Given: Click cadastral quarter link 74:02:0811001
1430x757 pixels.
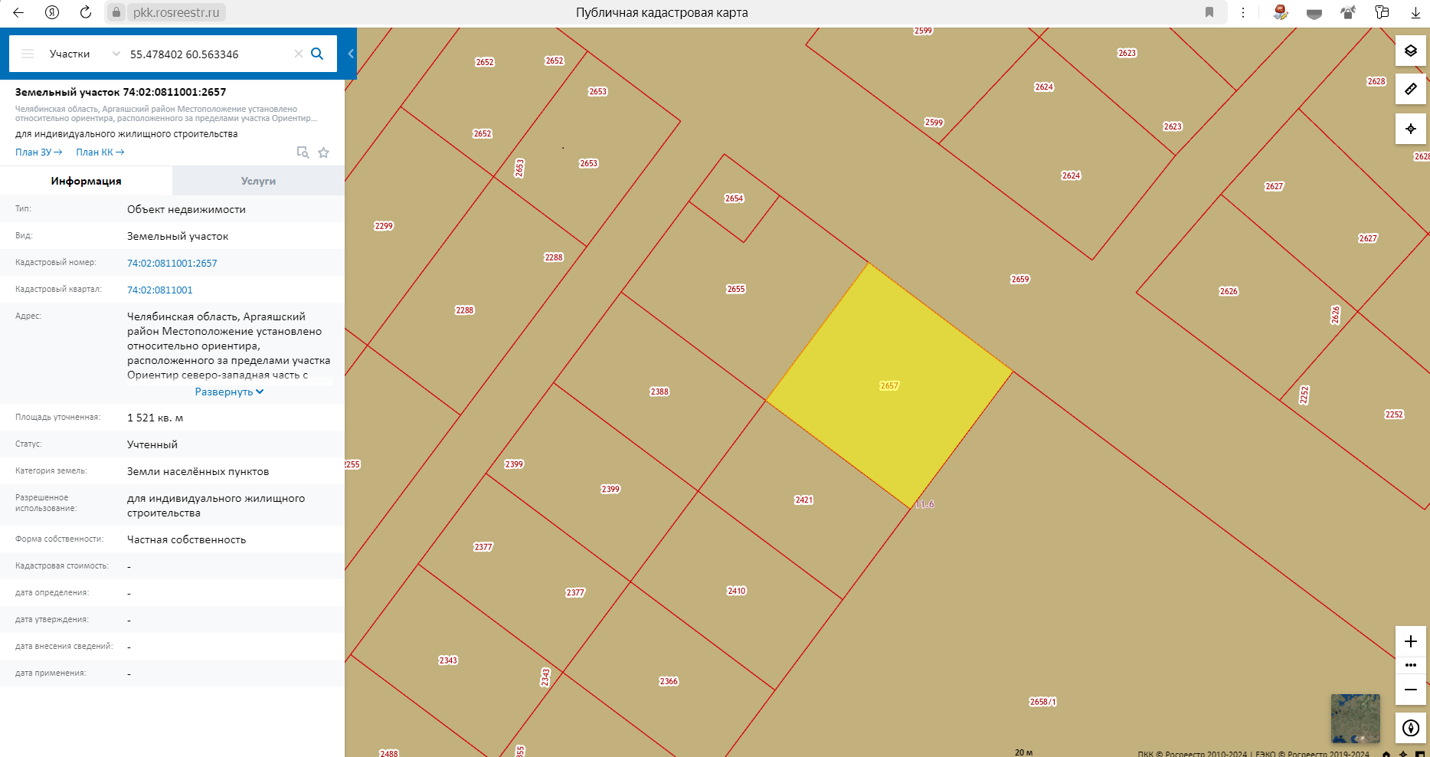Looking at the screenshot, I should coord(159,290).
